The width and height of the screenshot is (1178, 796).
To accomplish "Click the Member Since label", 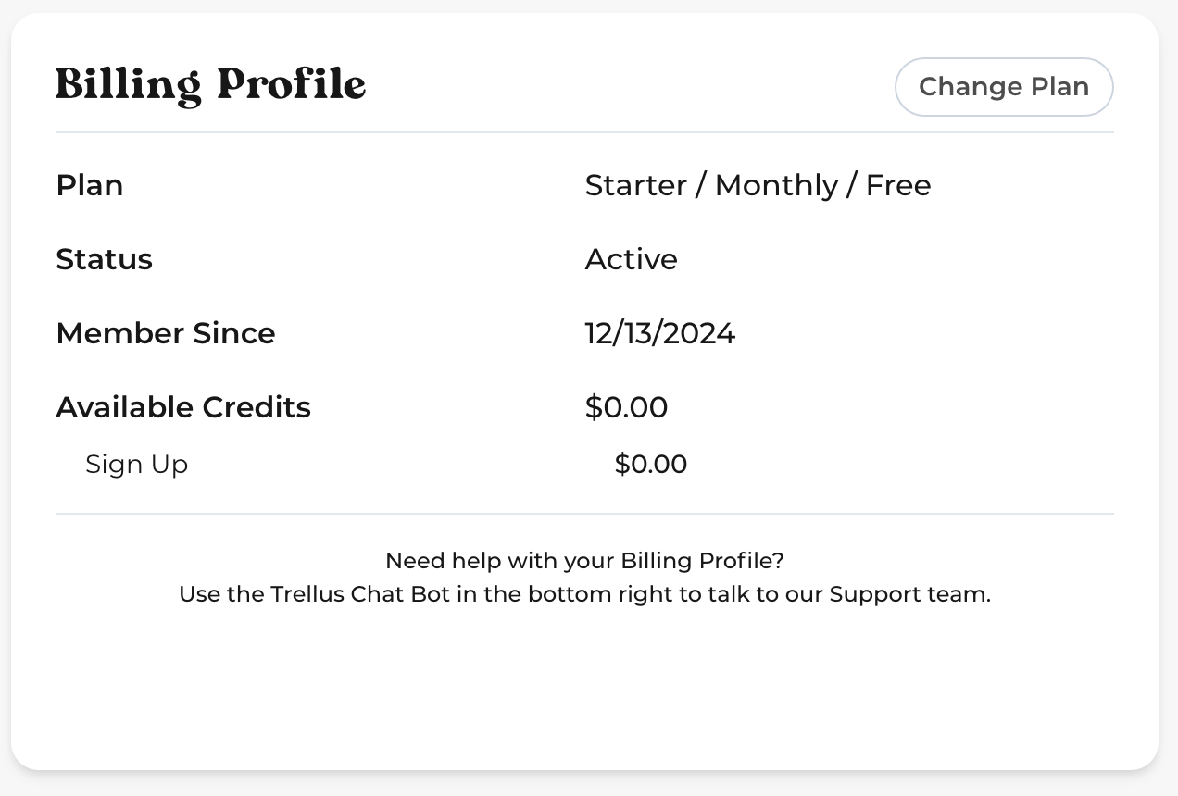I will [166, 333].
